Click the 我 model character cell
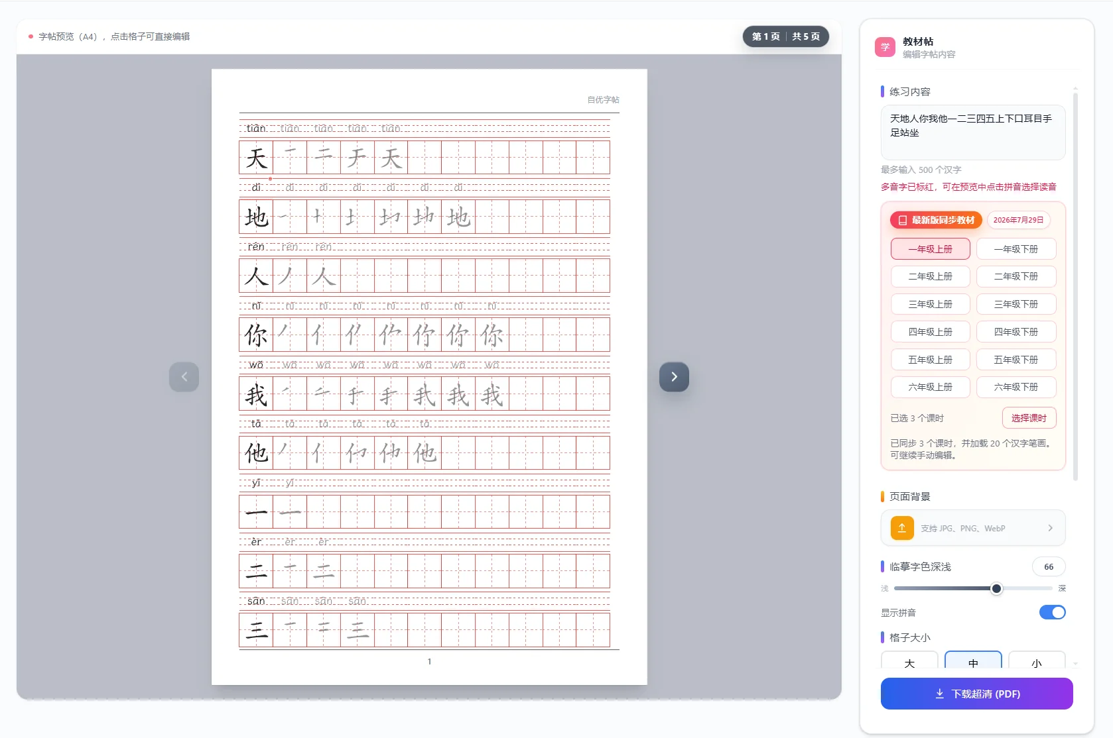Image resolution: width=1113 pixels, height=738 pixels. click(x=256, y=394)
